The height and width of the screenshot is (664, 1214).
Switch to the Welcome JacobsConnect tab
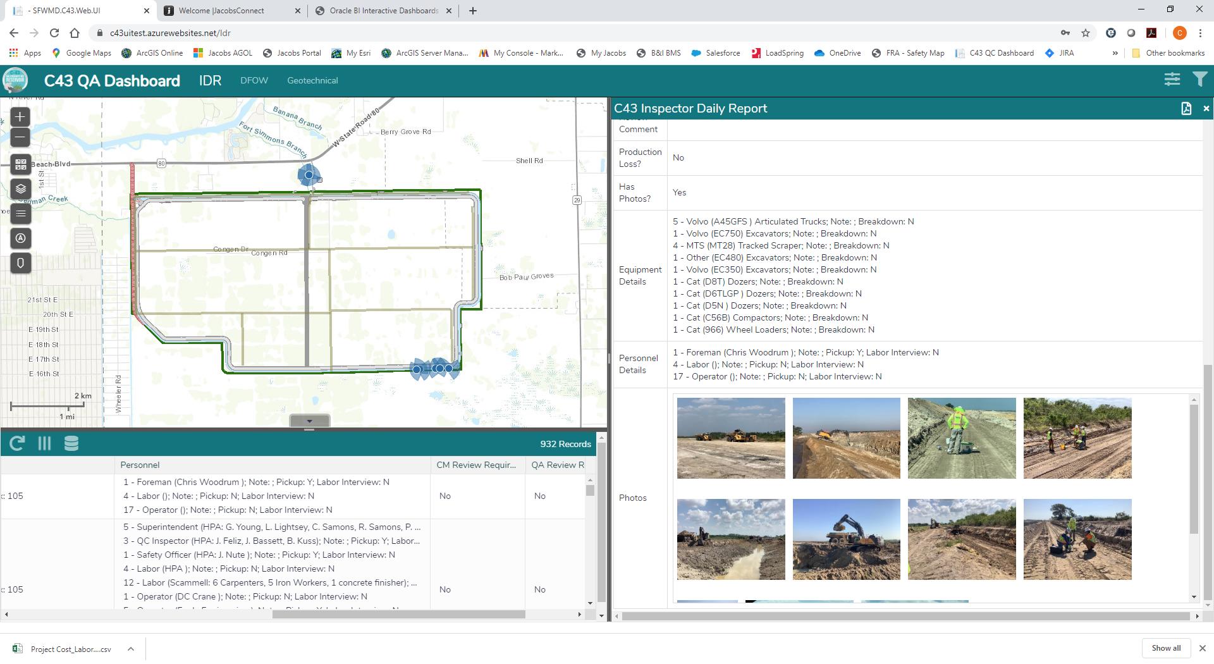pos(231,11)
